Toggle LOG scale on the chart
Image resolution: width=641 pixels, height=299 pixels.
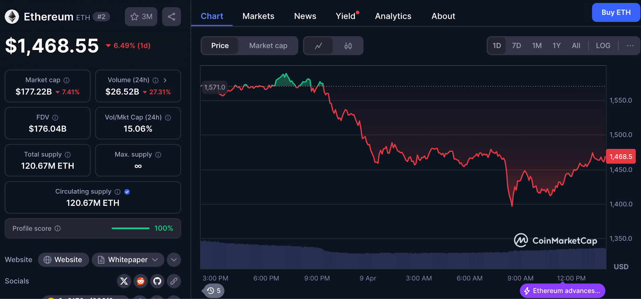pyautogui.click(x=603, y=46)
